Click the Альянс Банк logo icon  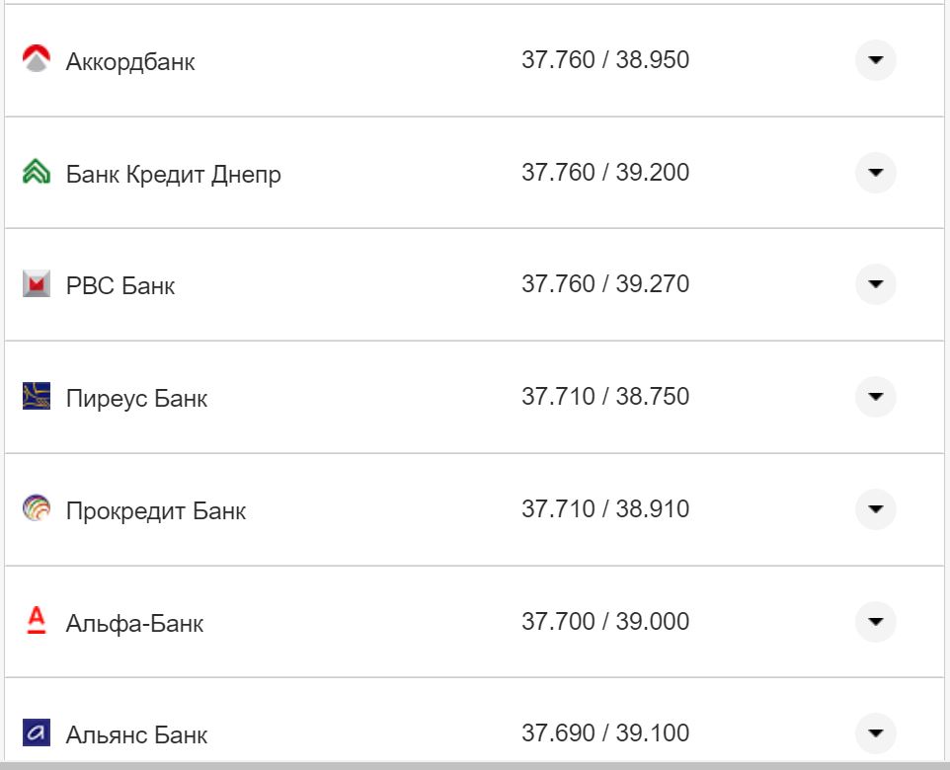(36, 733)
